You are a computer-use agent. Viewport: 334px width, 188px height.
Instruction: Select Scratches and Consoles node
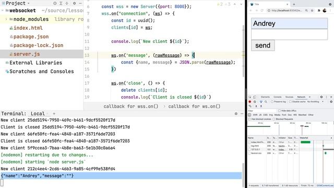[42, 72]
